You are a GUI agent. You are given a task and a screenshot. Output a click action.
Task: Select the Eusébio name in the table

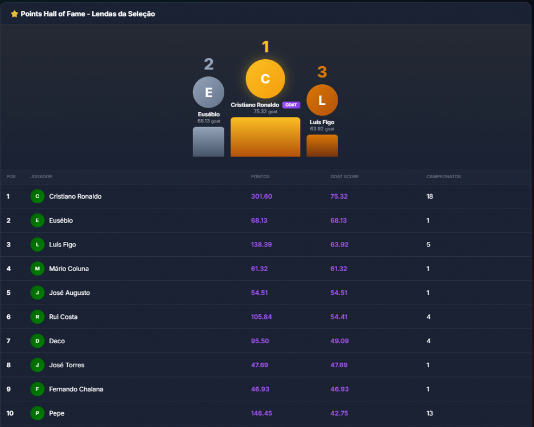coord(61,220)
